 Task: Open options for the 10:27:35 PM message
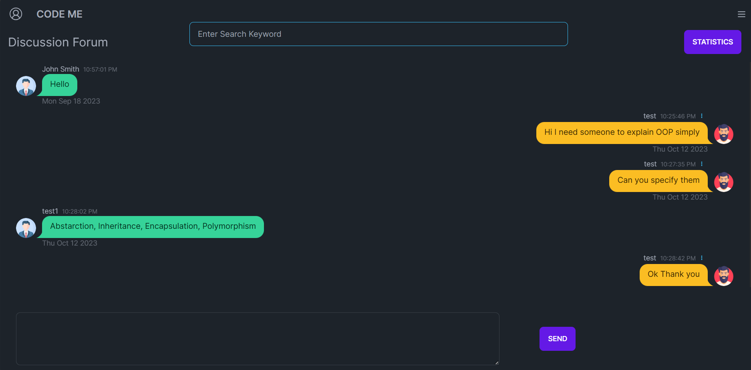702,164
